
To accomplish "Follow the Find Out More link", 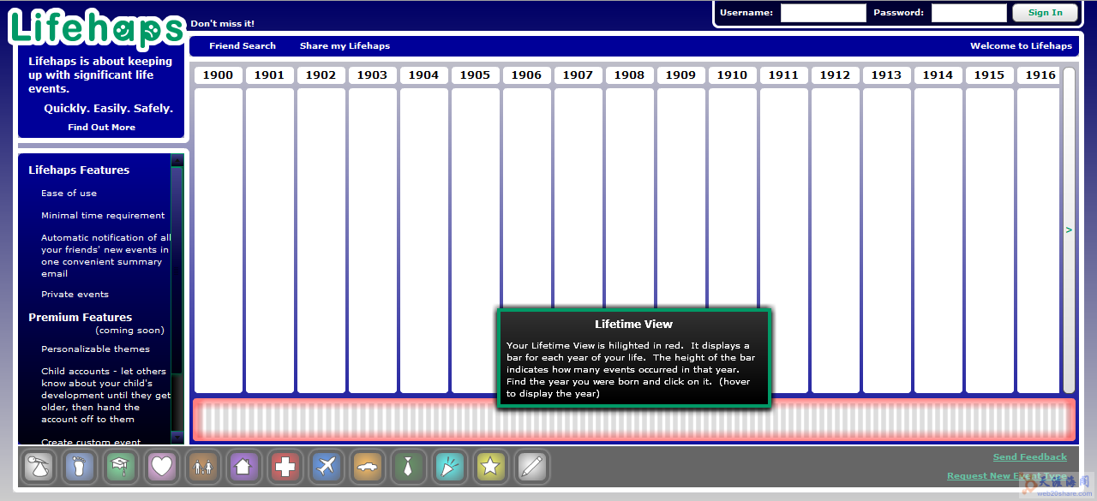I will coord(101,128).
